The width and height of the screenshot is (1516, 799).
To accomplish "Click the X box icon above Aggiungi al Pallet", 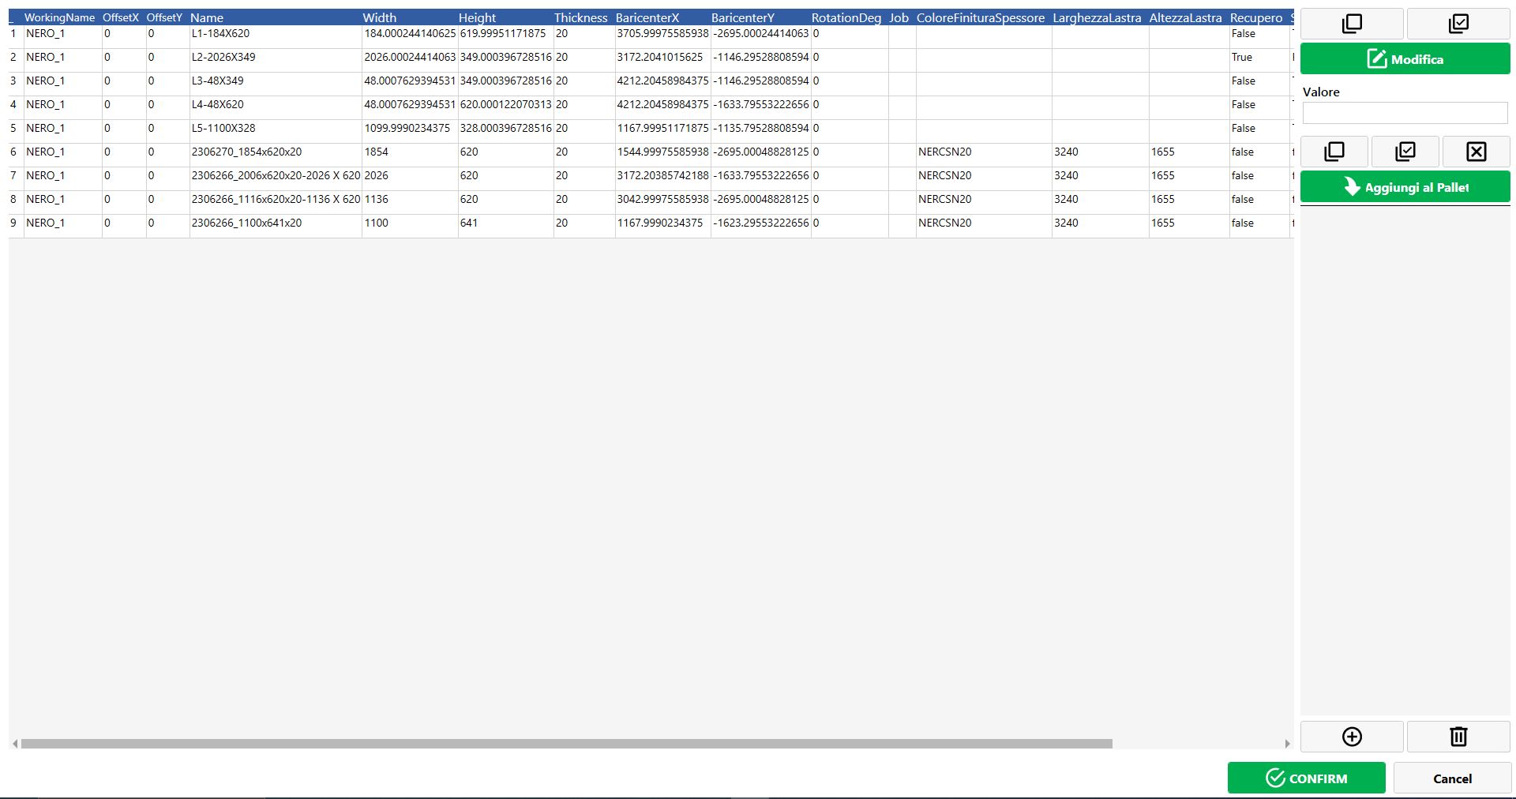I will pos(1477,152).
